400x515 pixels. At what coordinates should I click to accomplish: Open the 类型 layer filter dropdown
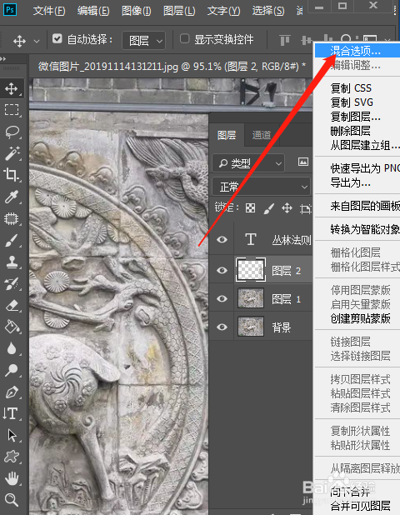click(x=248, y=162)
